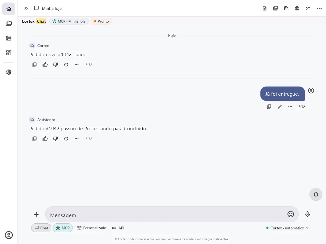Select the Personalizado mode option
Screen dimensions: 326x244
tap(91, 228)
